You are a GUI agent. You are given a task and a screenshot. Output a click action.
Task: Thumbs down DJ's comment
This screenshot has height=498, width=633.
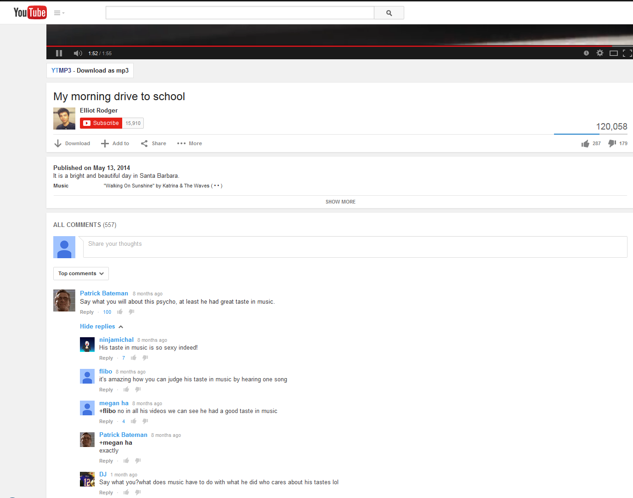pos(138,492)
